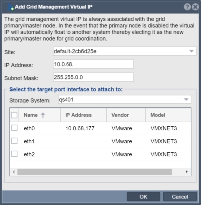
Task: Open the Site dropdown arrow
Action: click(191, 51)
